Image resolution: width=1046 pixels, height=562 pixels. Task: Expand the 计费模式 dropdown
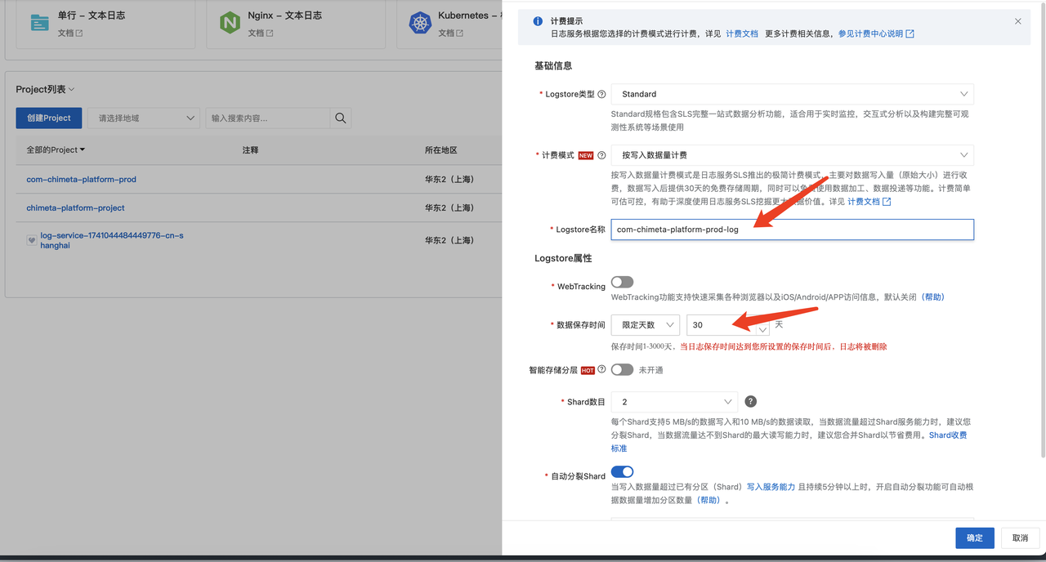click(791, 155)
